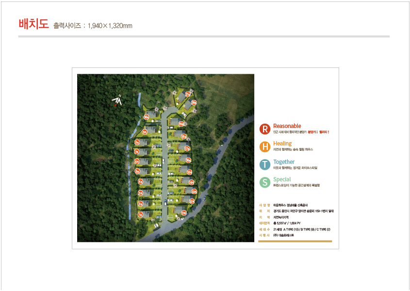The width and height of the screenshot is (410, 291).
Task: Select lot marker 5 on the site plan
Action: click(137, 172)
